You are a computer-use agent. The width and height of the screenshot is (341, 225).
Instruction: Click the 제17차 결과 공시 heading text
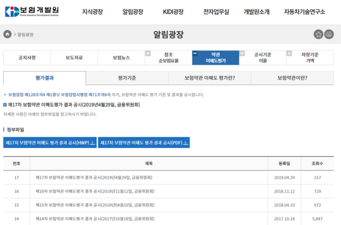pyautogui.click(x=74, y=105)
